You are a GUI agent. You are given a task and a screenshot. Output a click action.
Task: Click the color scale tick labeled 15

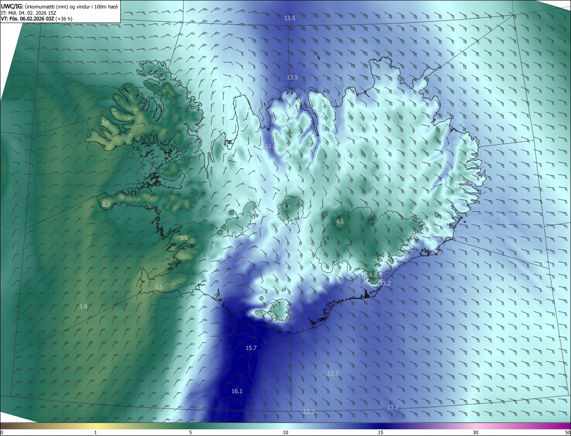[381, 433]
